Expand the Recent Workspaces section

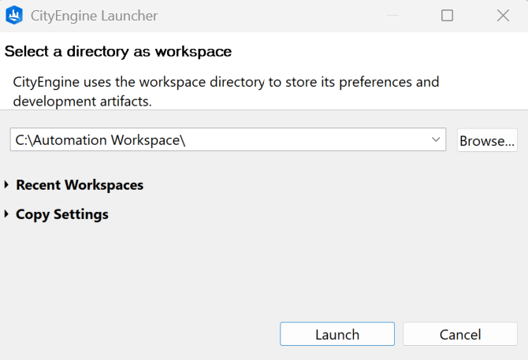click(6, 184)
